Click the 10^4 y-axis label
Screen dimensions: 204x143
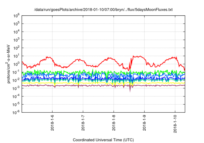tap(16, 32)
